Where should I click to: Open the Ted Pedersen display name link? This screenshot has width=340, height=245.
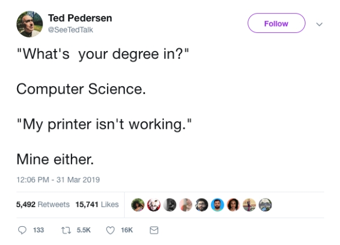(x=80, y=18)
